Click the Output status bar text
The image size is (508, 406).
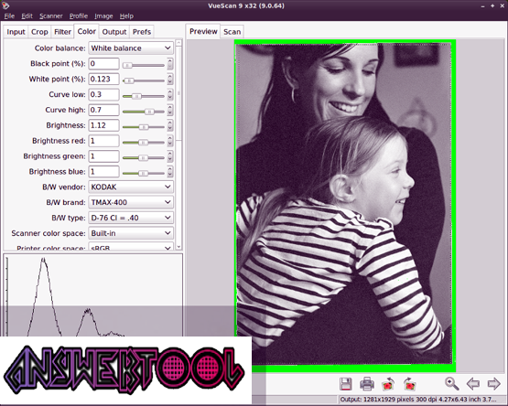click(418, 400)
